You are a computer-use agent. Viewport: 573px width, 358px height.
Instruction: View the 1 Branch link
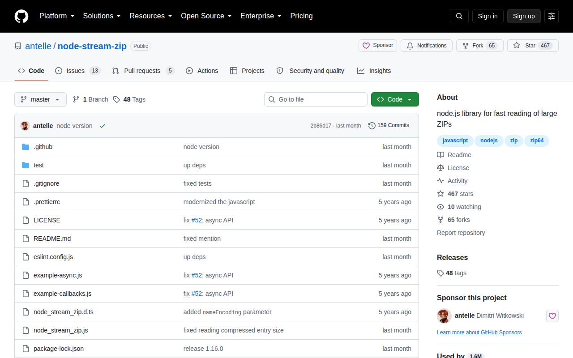tap(90, 99)
